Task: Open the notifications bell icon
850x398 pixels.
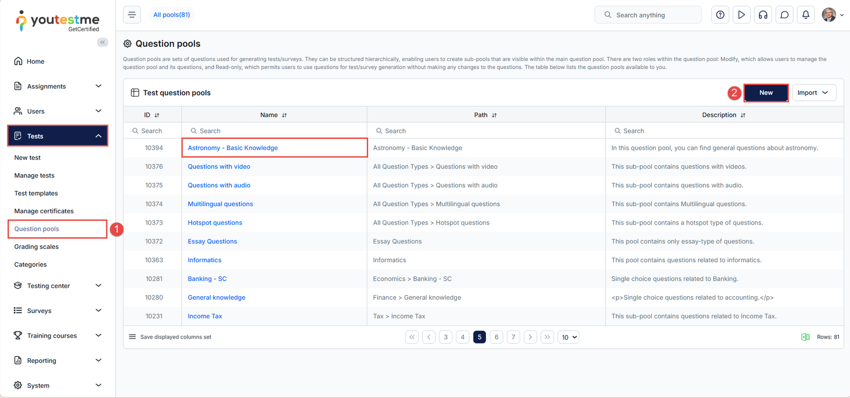Action: 805,15
